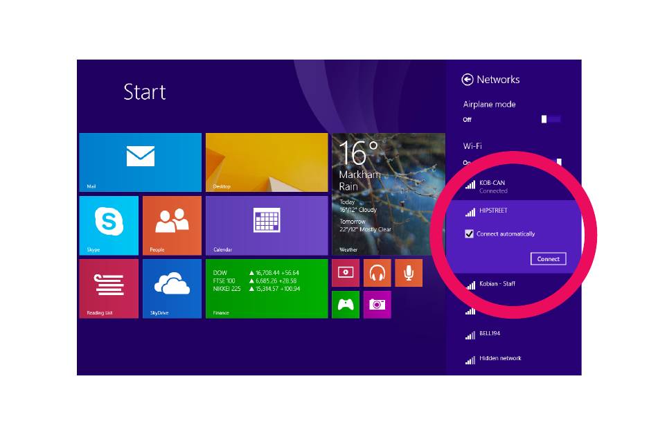Select the Hidden network entry
658x435 pixels.
click(x=514, y=359)
